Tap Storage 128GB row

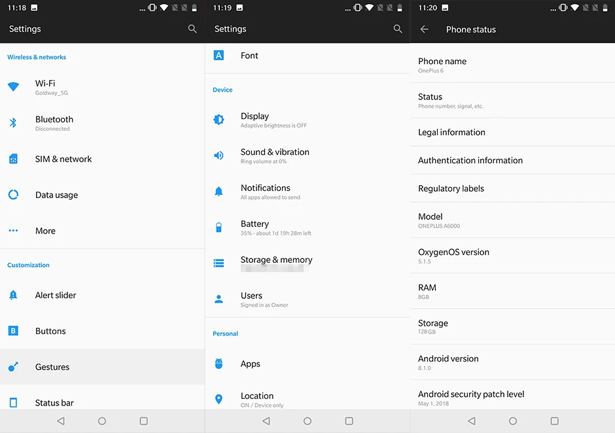tap(513, 326)
